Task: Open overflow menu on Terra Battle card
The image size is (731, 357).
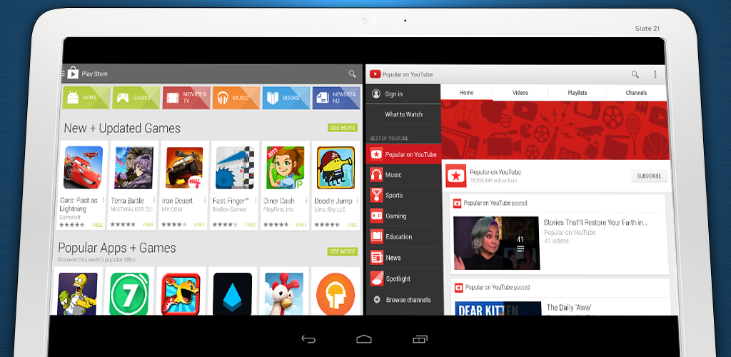Action: click(154, 201)
